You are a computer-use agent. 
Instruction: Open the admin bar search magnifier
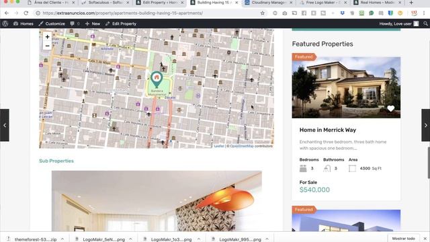coord(425,24)
